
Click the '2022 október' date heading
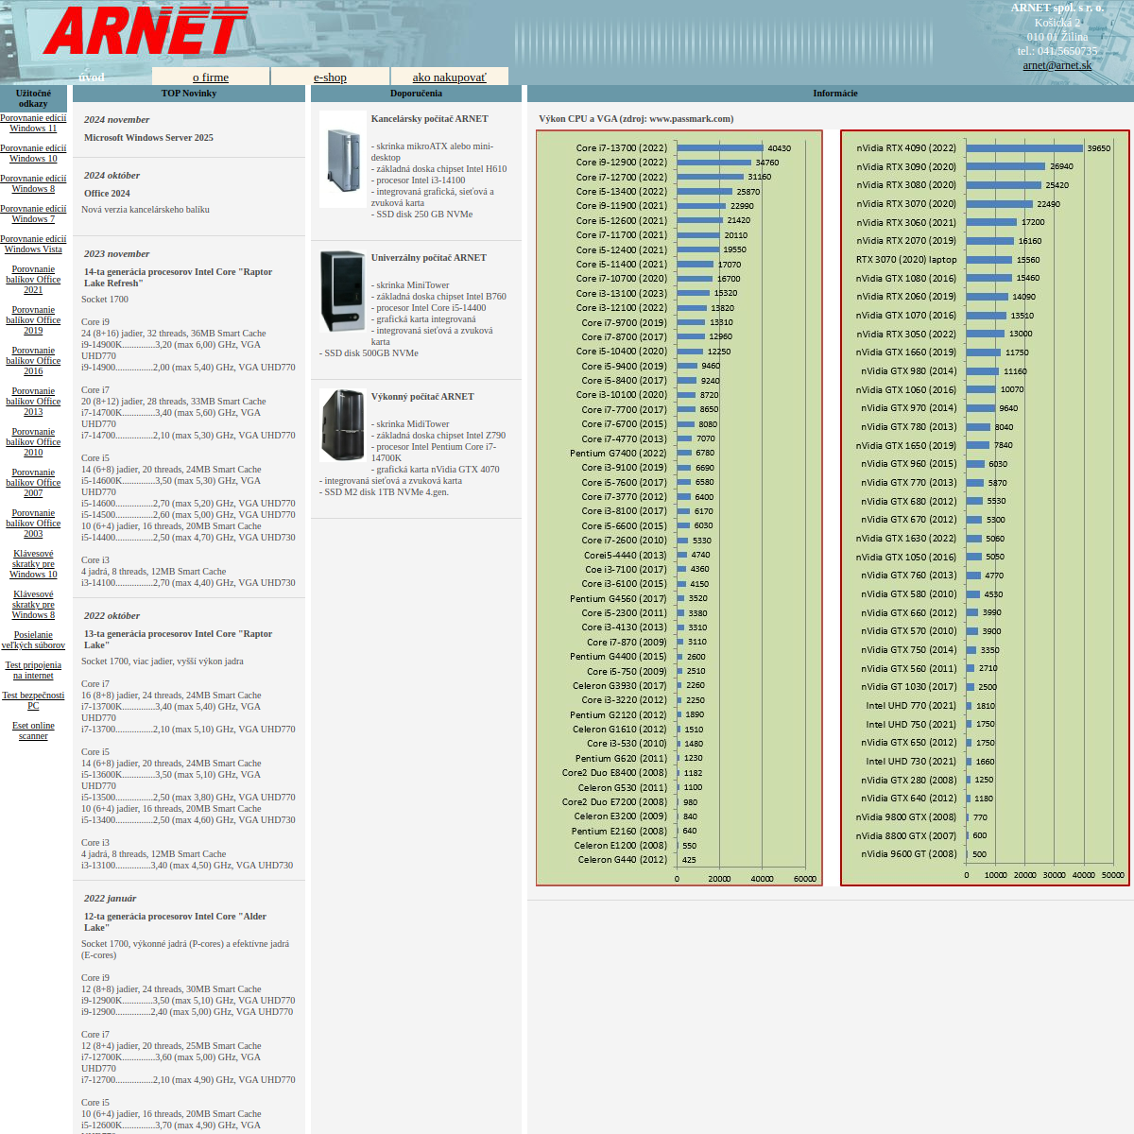tap(112, 616)
